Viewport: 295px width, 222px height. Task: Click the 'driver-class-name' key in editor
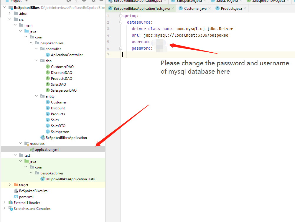pos(152,29)
